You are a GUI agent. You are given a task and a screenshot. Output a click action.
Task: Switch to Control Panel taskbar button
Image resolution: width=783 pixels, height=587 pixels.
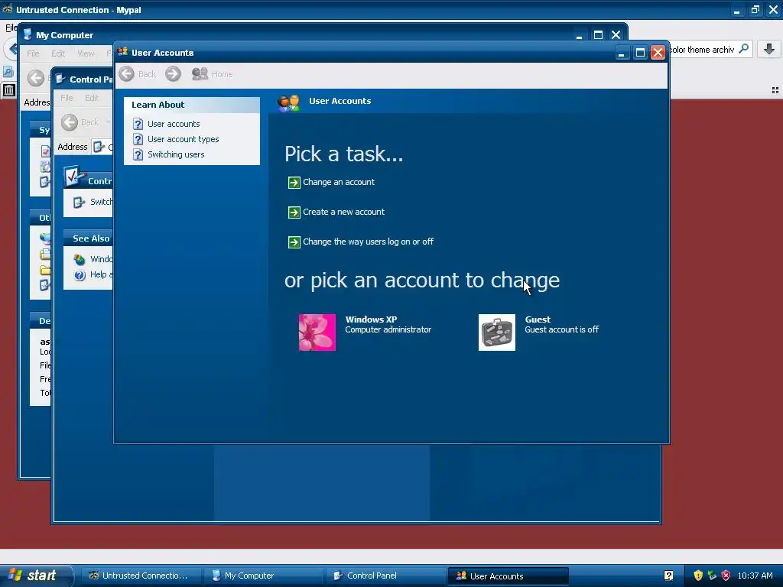tap(385, 576)
